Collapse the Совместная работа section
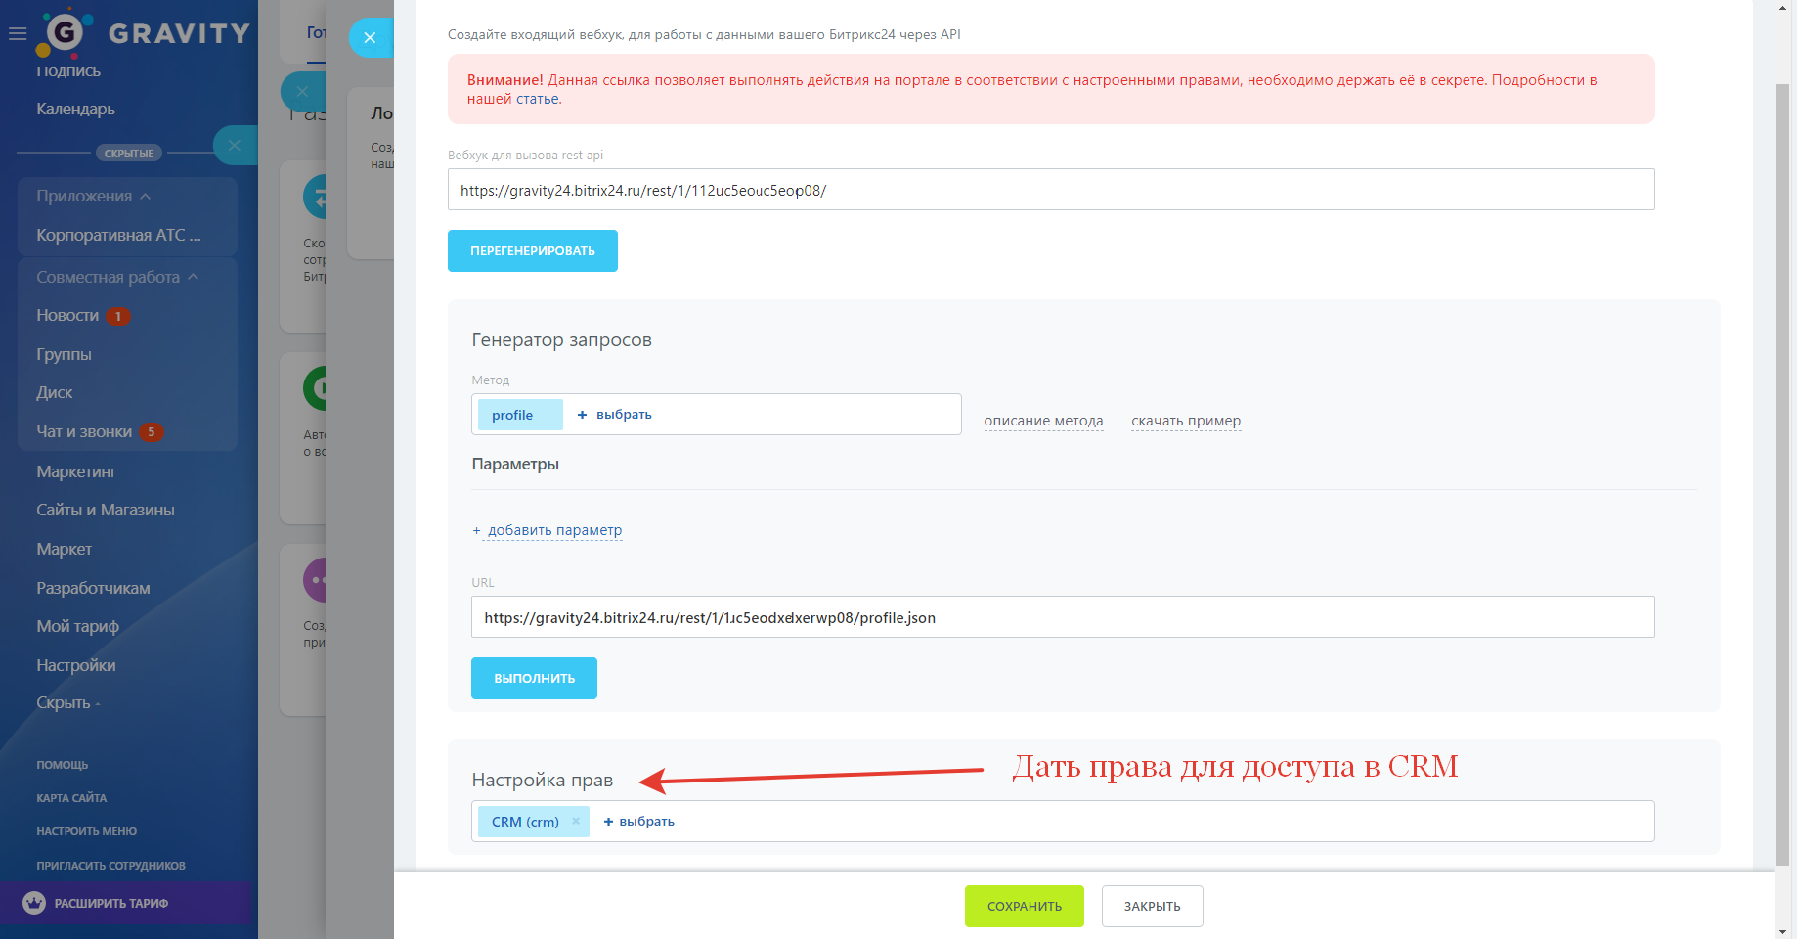Screen dimensions: 1797x939 (117, 277)
